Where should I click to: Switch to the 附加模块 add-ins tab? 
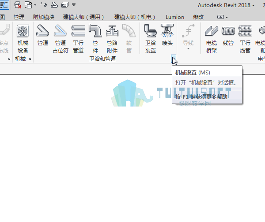tap(44, 17)
